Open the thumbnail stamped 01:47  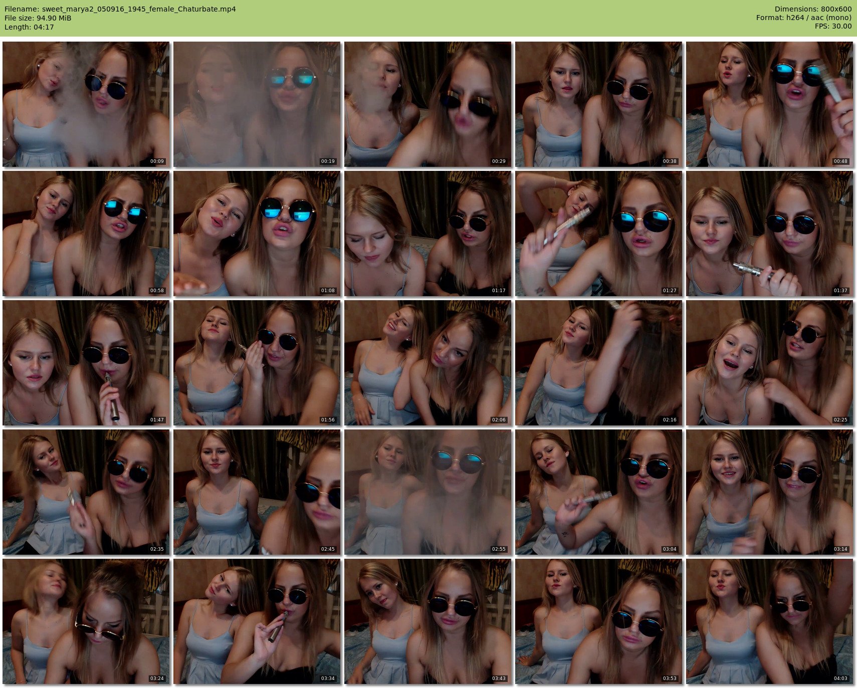point(86,363)
